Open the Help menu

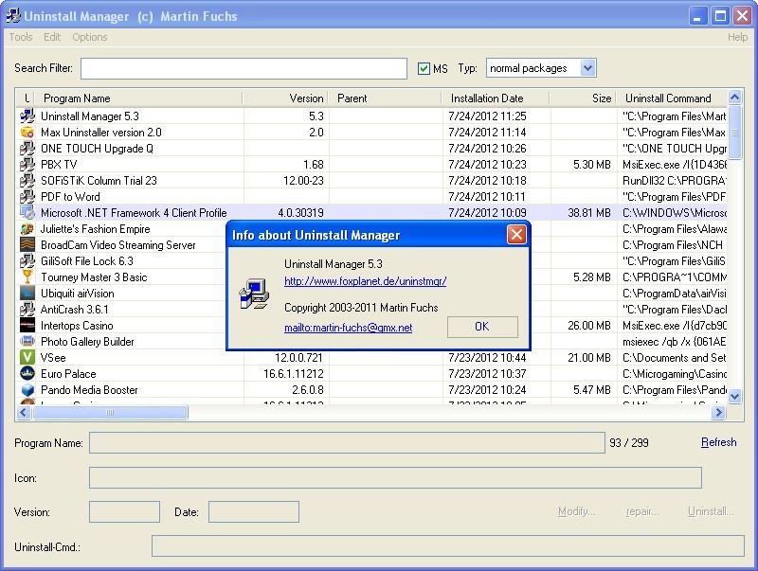coord(737,37)
